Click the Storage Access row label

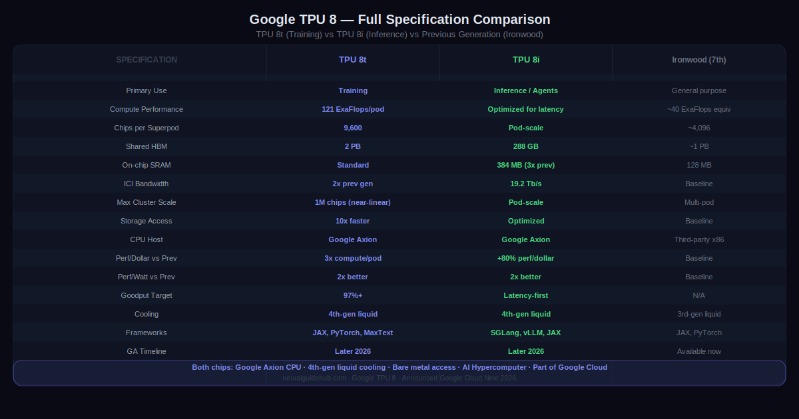[x=146, y=221]
